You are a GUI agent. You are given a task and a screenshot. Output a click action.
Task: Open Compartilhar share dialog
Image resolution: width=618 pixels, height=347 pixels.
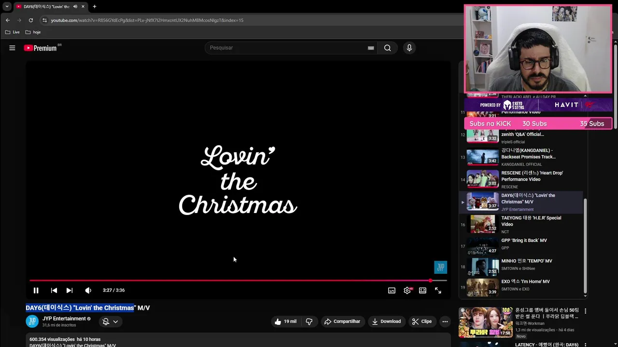click(342, 321)
